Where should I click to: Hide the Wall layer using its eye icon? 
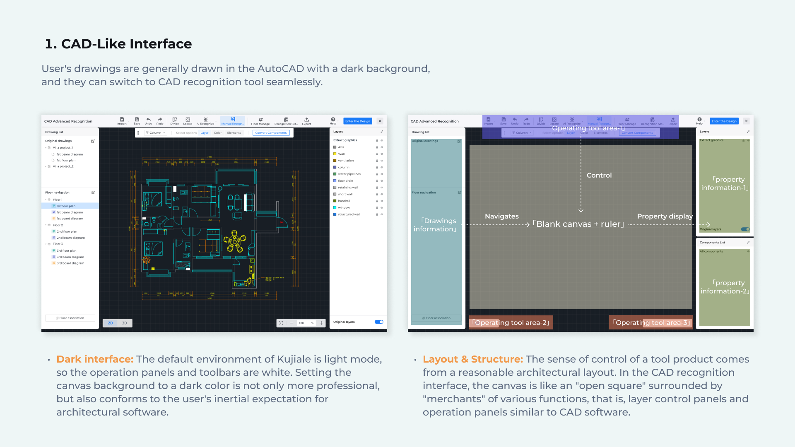click(382, 154)
